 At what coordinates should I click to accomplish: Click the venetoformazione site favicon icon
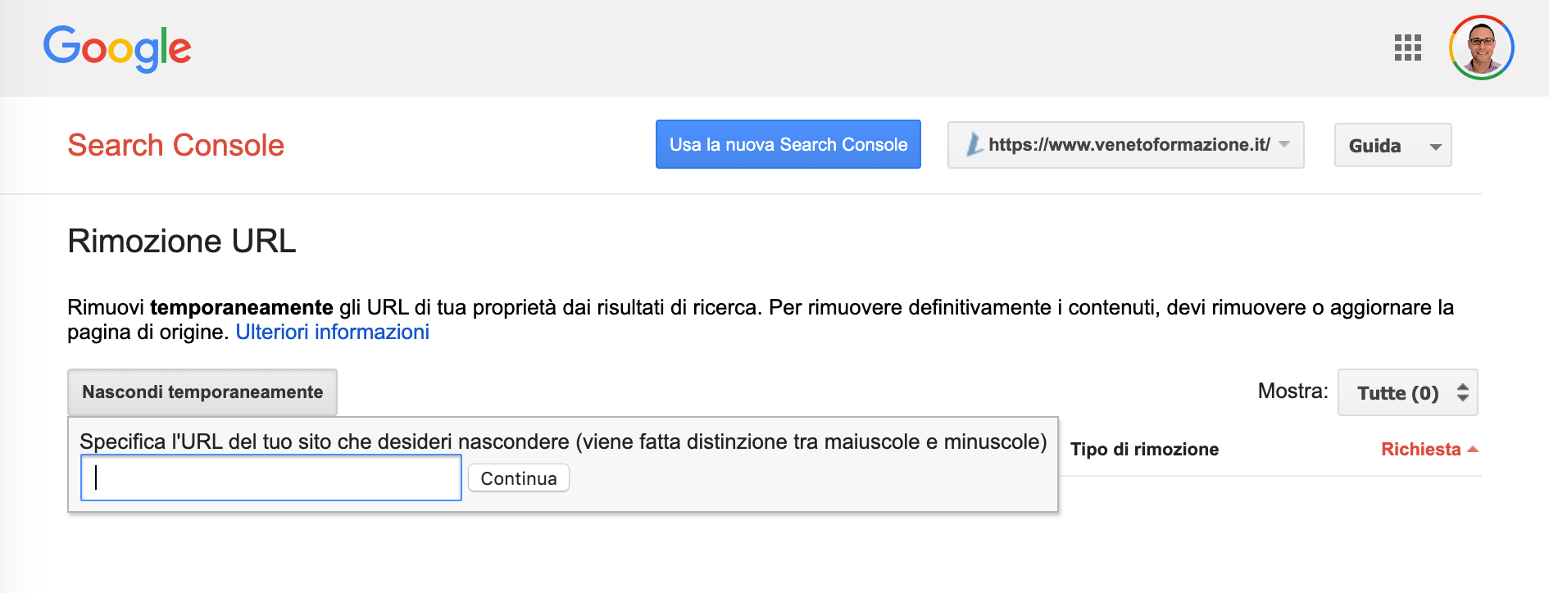(x=974, y=144)
